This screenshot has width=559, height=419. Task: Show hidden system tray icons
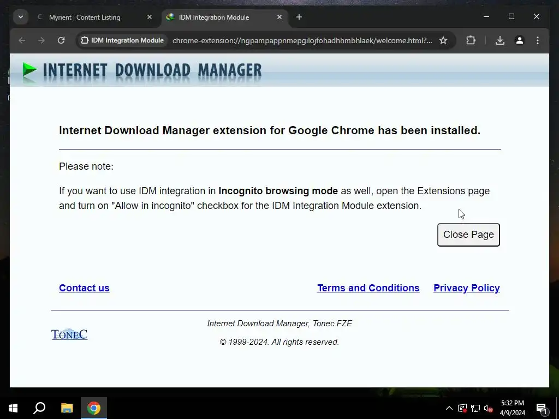[449, 408]
